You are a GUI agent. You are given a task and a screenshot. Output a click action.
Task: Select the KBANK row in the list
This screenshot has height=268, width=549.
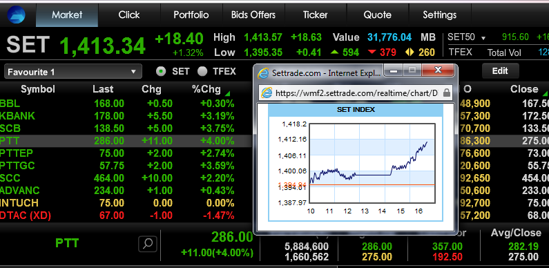click(x=126, y=115)
